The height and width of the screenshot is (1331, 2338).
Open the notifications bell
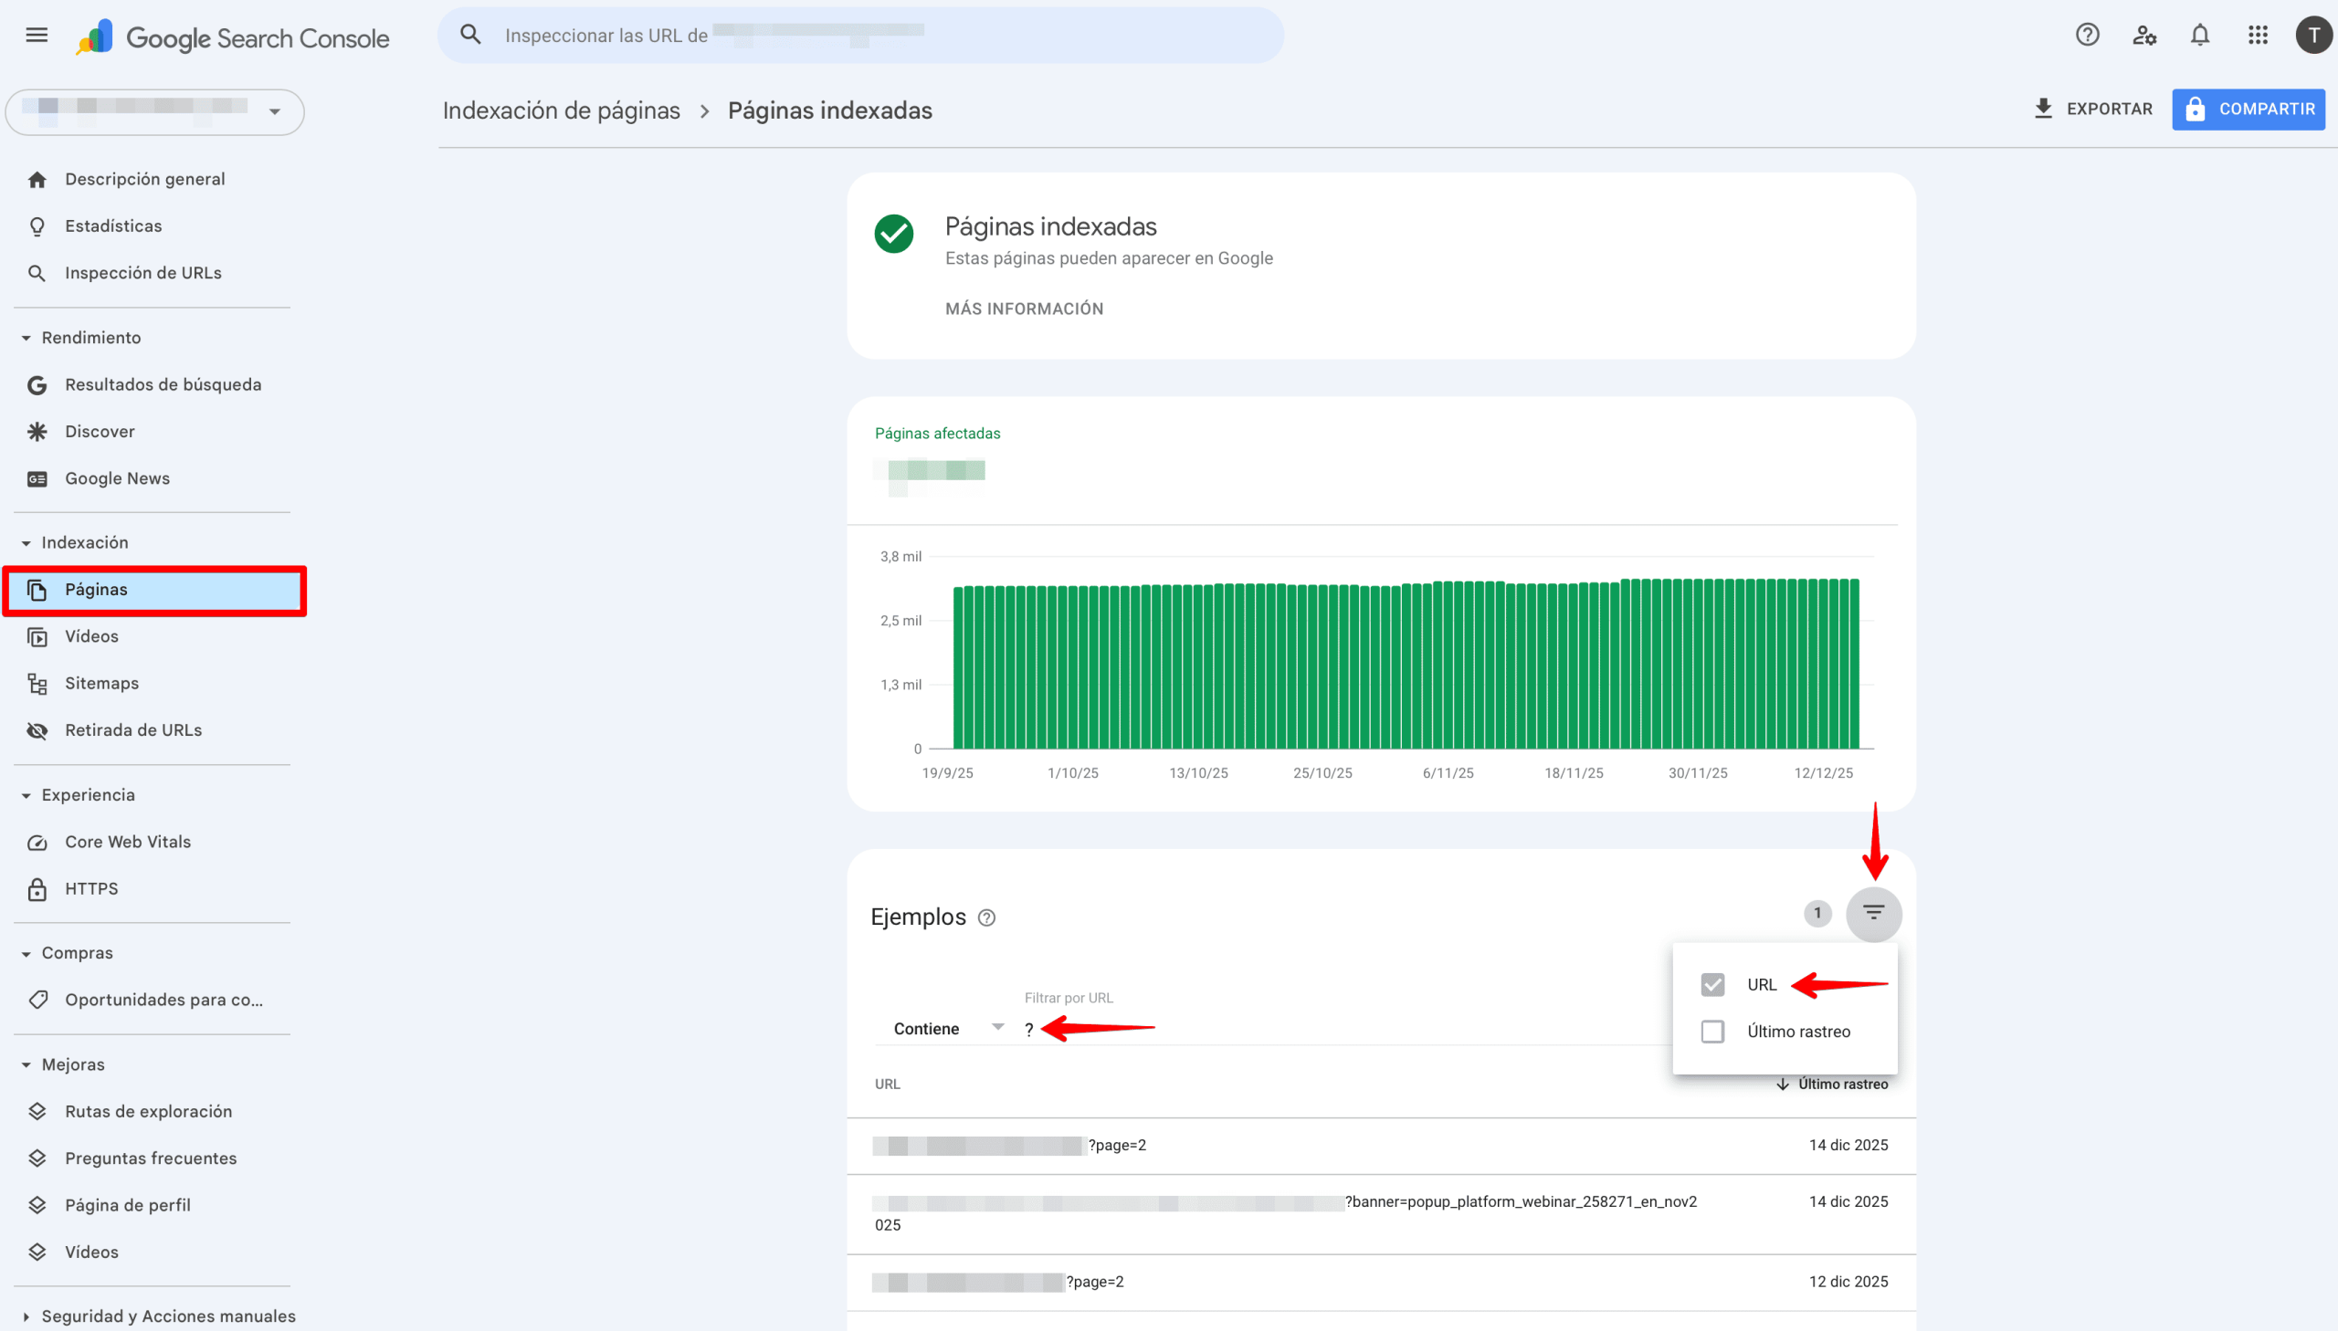pos(2199,36)
